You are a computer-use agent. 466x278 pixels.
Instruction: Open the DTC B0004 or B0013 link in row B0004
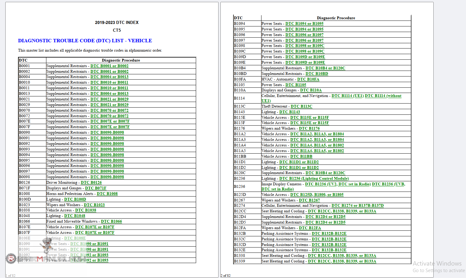tap(110, 77)
